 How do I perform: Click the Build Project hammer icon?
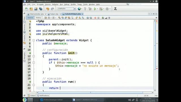click(x=85, y=9)
